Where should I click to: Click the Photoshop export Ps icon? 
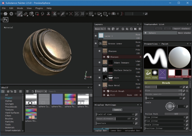(6, 20)
